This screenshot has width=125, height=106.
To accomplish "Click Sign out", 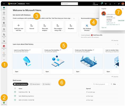I will point(104,27).
